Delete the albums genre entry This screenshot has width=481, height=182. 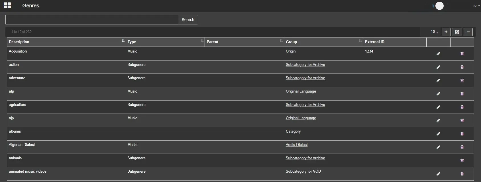click(x=462, y=134)
